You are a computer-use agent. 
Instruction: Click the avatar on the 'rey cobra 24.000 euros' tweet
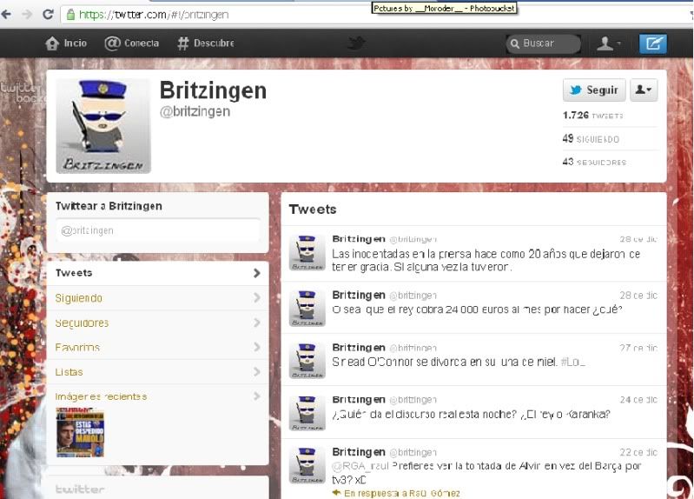(x=307, y=308)
